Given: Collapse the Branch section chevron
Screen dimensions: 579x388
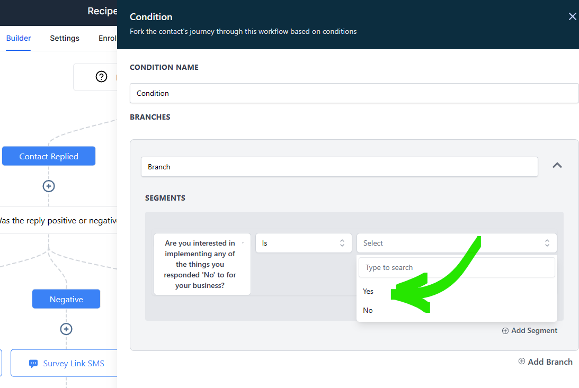Looking at the screenshot, I should pos(557,166).
